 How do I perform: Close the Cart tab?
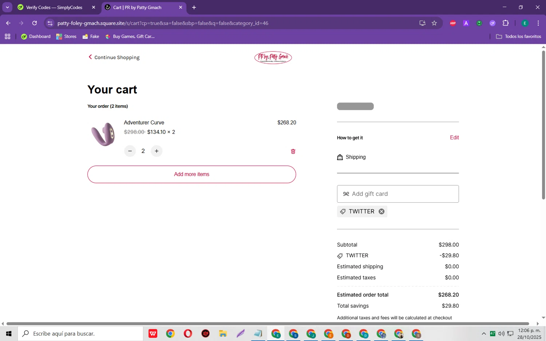coord(181,7)
